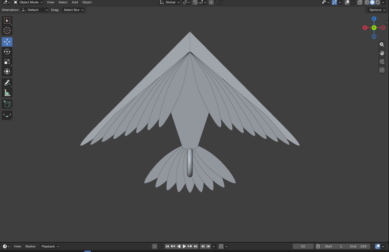Select the Scale tool
The height and width of the screenshot is (252, 389).
7,62
